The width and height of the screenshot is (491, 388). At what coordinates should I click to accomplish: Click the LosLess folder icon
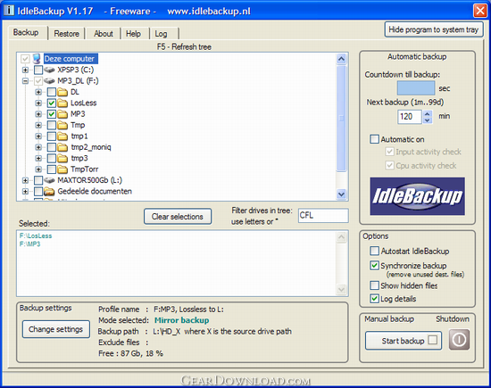click(x=62, y=103)
